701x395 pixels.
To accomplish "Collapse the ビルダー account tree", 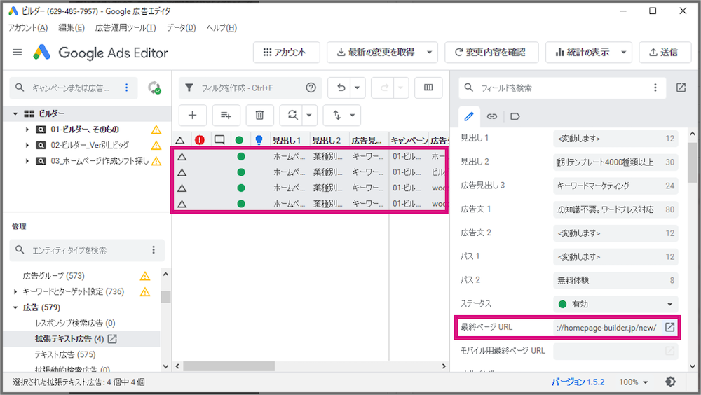I will click(x=15, y=113).
